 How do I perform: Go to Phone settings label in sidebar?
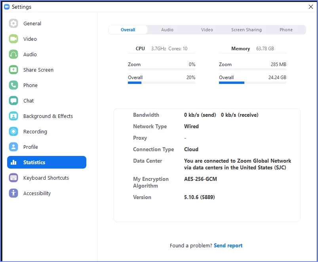point(30,85)
